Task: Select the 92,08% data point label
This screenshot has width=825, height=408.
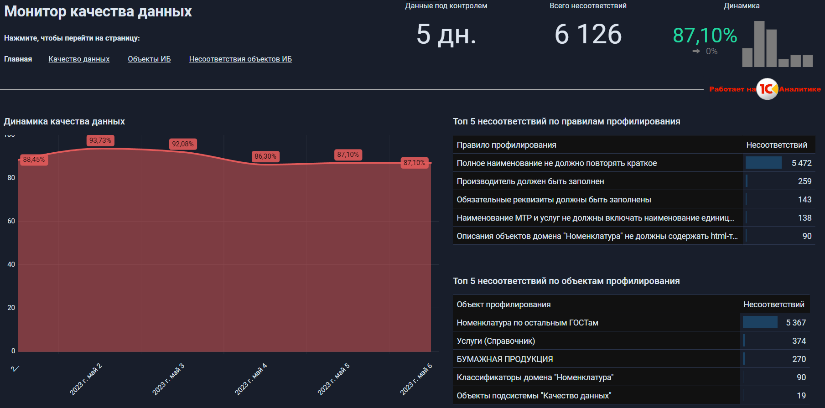Action: point(183,144)
